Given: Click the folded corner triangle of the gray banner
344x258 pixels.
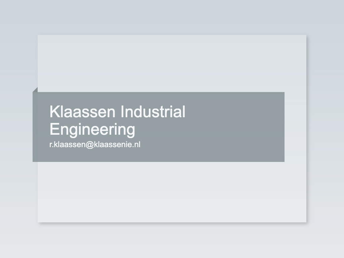Looking at the screenshot, I should pyautogui.click(x=36, y=90).
